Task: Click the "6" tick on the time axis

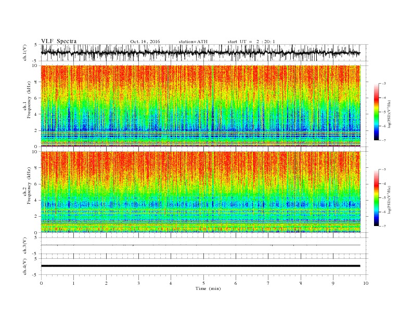Action: pos(236,283)
